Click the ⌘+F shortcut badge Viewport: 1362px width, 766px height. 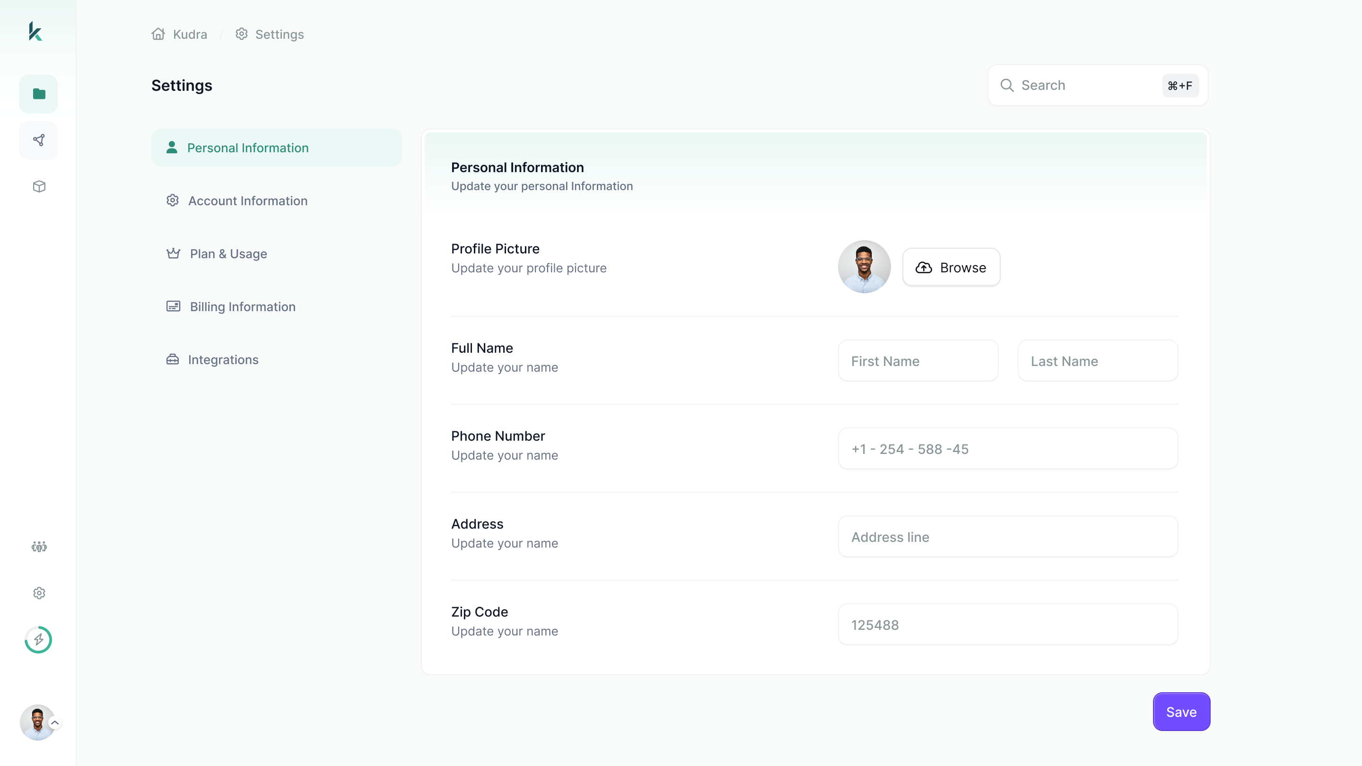(x=1180, y=86)
